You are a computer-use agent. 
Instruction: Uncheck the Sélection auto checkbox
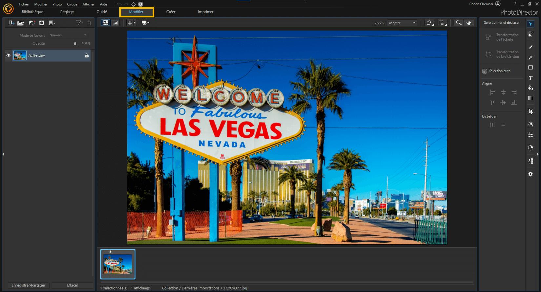coord(485,71)
